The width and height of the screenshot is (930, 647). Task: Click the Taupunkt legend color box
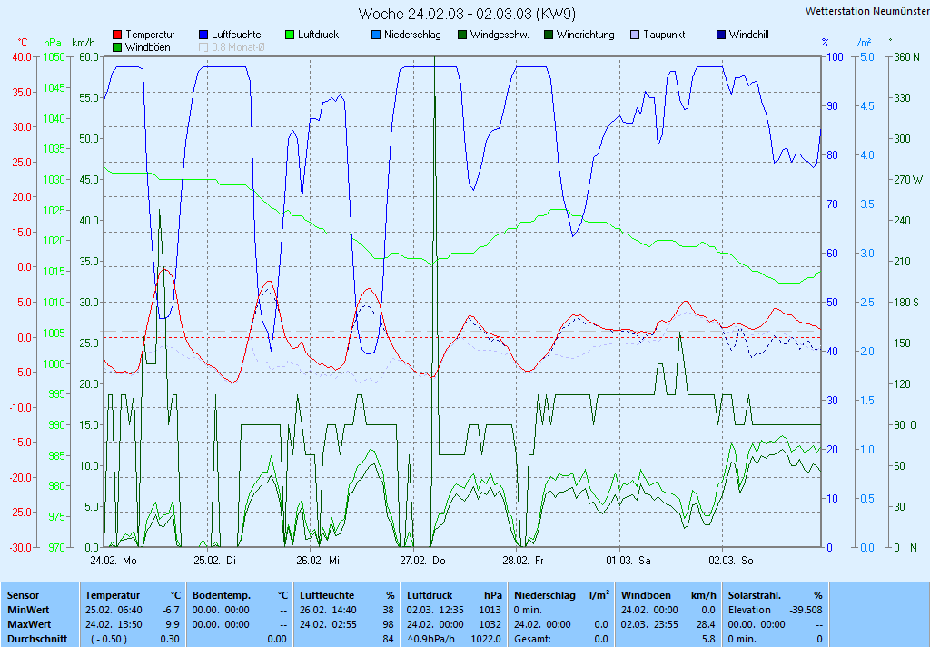(x=635, y=35)
